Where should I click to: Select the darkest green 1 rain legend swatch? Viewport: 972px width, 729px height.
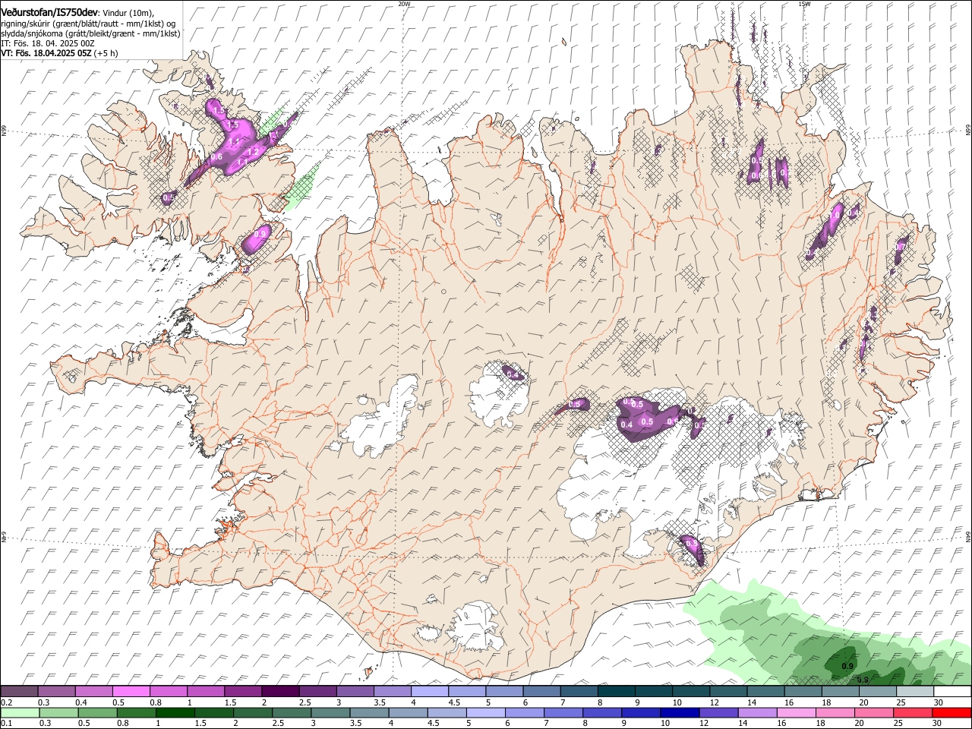pyautogui.click(x=175, y=712)
